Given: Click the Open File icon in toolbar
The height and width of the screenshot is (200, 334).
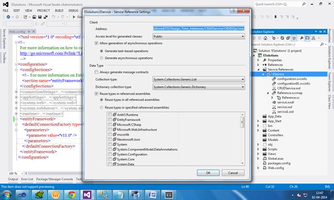Looking at the screenshot, I should click(x=34, y=17).
